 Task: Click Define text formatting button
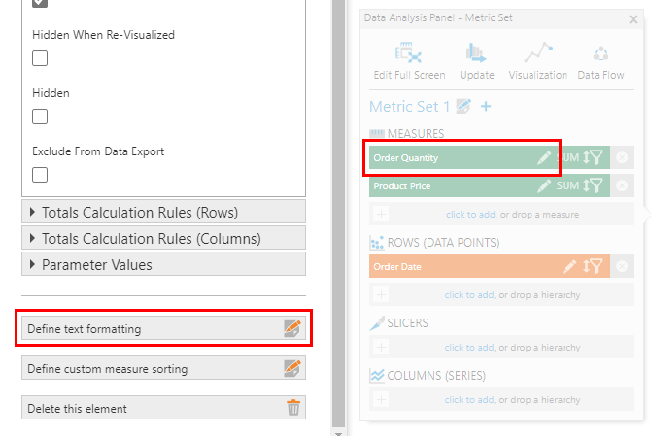point(163,328)
